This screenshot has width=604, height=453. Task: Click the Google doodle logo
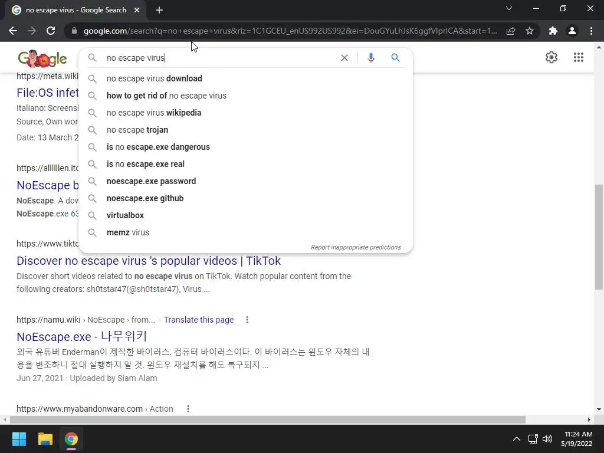(x=42, y=58)
